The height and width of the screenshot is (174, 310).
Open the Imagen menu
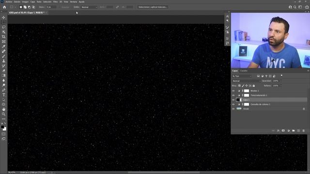pyautogui.click(x=25, y=2)
